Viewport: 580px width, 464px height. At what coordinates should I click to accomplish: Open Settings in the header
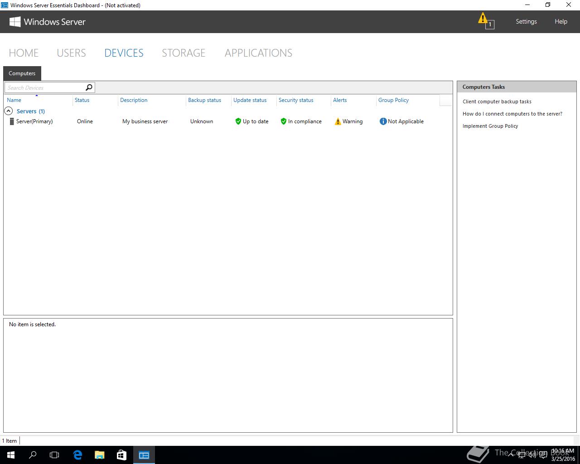point(526,21)
